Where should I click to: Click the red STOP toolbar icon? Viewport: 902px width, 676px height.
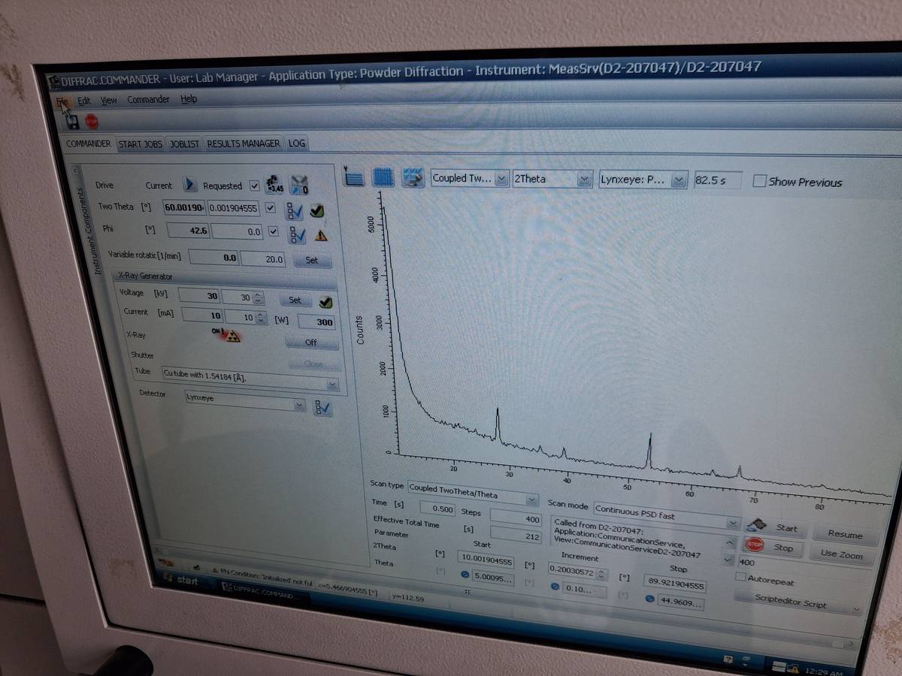pyautogui.click(x=91, y=121)
